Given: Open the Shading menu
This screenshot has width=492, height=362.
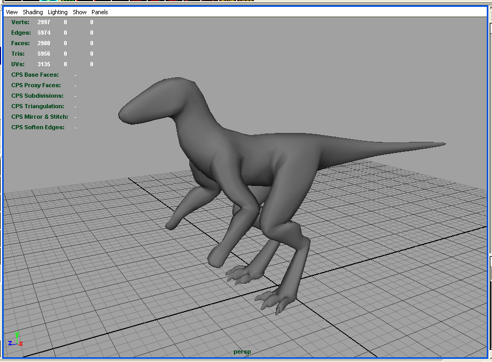Looking at the screenshot, I should pyautogui.click(x=33, y=12).
